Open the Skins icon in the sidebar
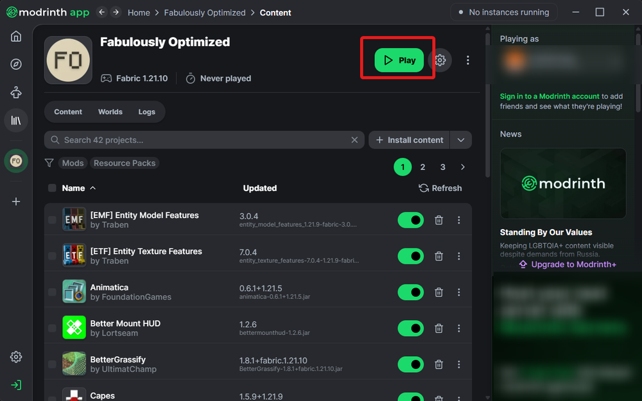Screen dimensions: 642x401 coord(16,92)
